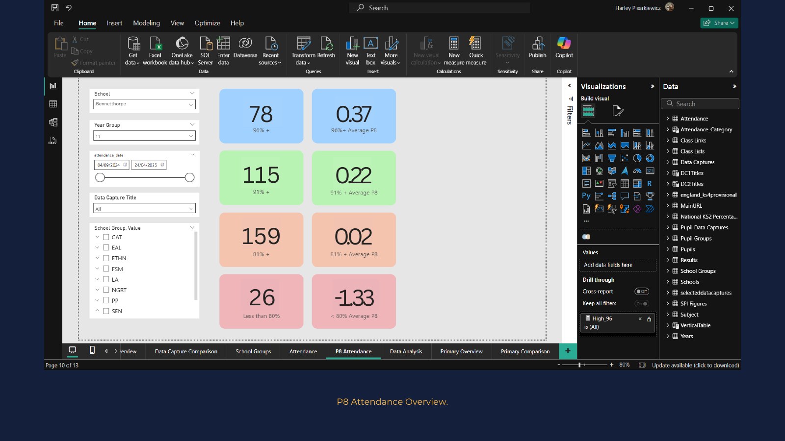Image resolution: width=785 pixels, height=441 pixels.
Task: Open Dataverse connector
Action: 245,48
